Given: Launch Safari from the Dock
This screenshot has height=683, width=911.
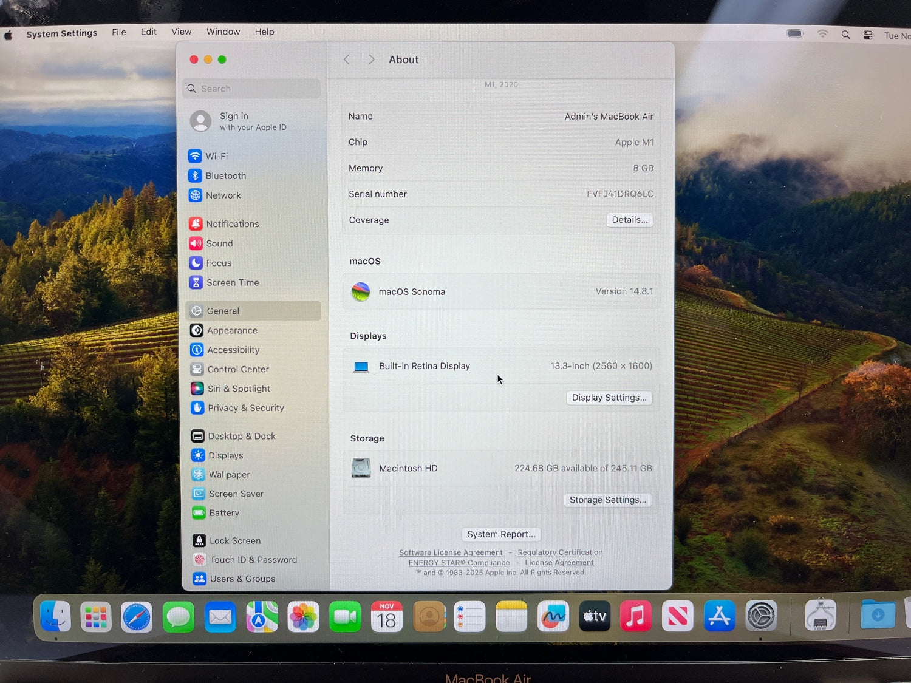Looking at the screenshot, I should click(x=137, y=617).
